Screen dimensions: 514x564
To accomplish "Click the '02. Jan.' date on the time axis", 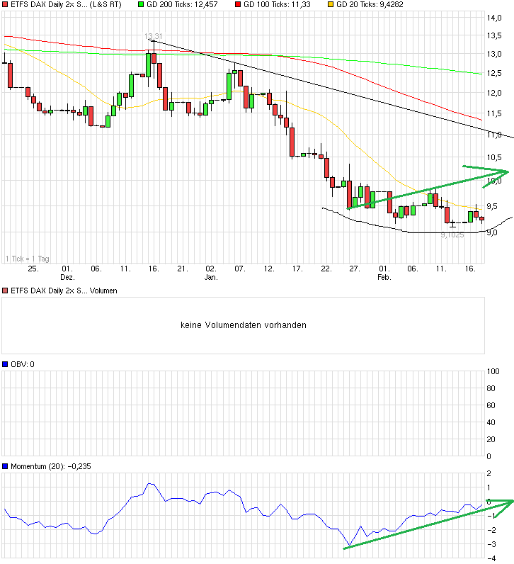I will (211, 273).
